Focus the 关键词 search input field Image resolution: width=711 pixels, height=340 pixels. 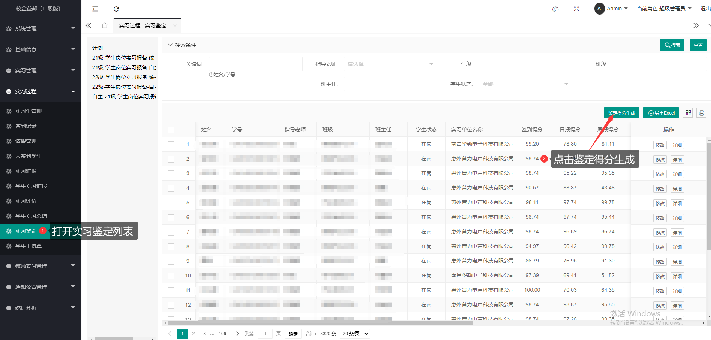pyautogui.click(x=255, y=64)
